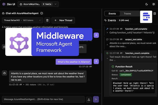Select the Call ID value text
Screen dimensions: 158x105
point(136,71)
